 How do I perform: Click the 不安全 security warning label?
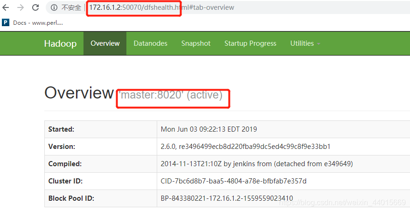(x=71, y=7)
